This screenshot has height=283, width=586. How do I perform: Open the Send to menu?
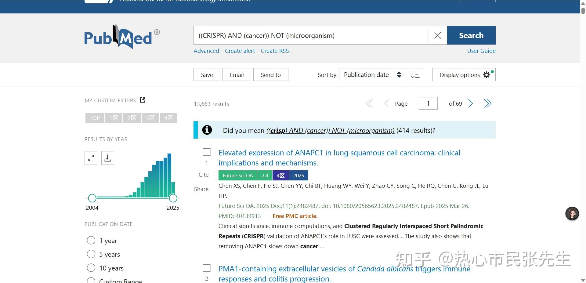point(270,74)
